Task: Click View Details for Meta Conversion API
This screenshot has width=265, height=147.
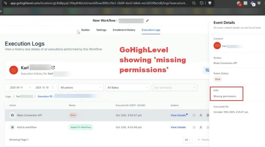Action: pyautogui.click(x=178, y=115)
